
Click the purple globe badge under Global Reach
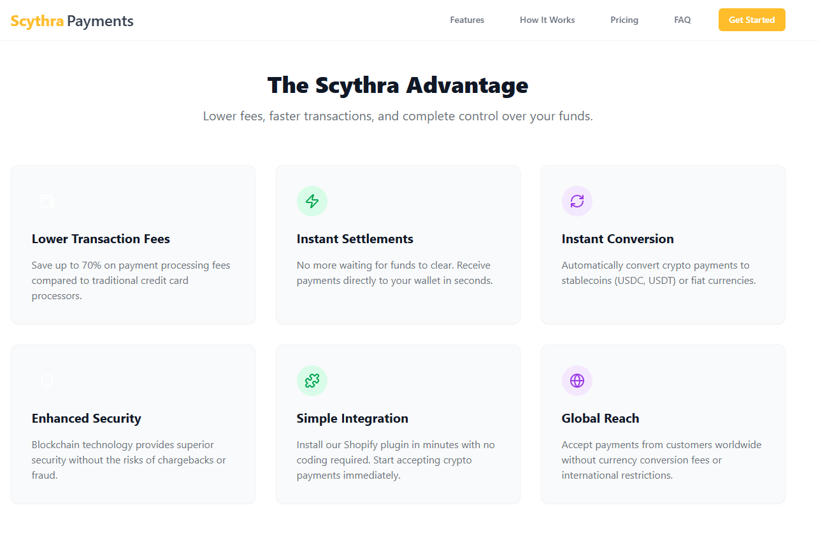pos(577,380)
